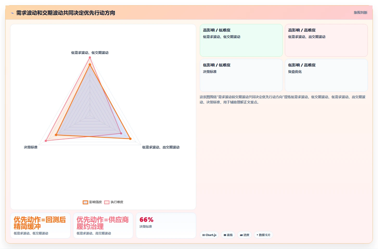Click the 66% value card
This screenshot has width=378, height=249.
click(166, 226)
